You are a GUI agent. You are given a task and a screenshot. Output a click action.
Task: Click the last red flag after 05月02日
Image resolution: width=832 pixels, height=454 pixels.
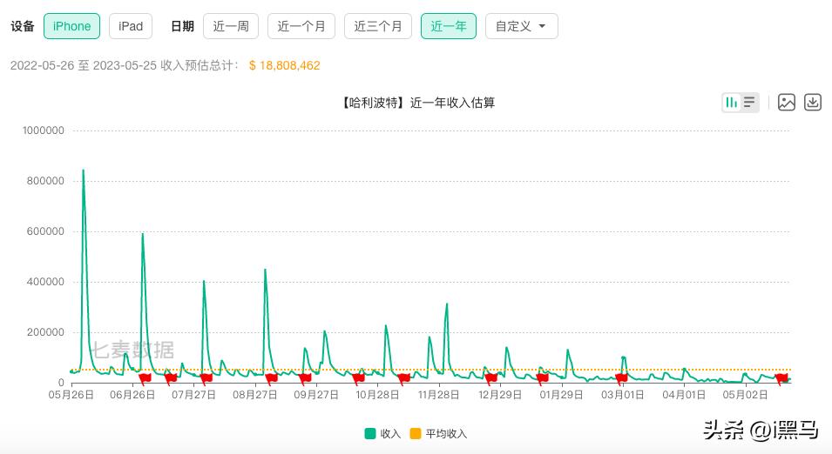click(x=781, y=378)
